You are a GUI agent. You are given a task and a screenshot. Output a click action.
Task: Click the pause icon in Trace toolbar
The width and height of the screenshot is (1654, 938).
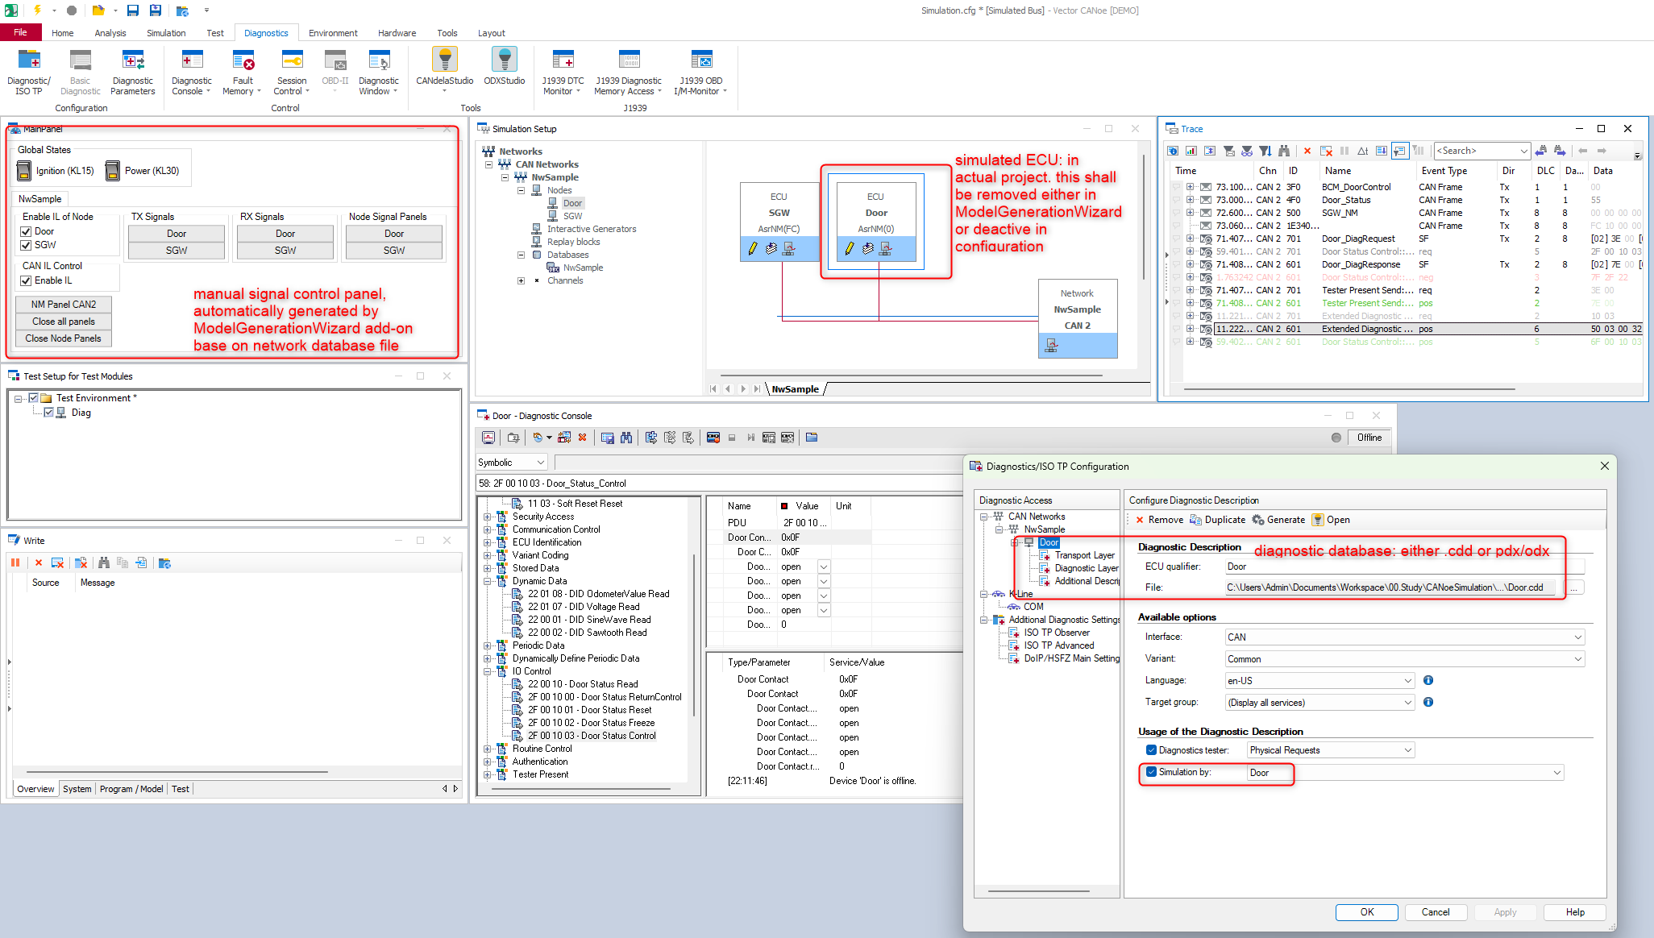click(1344, 151)
